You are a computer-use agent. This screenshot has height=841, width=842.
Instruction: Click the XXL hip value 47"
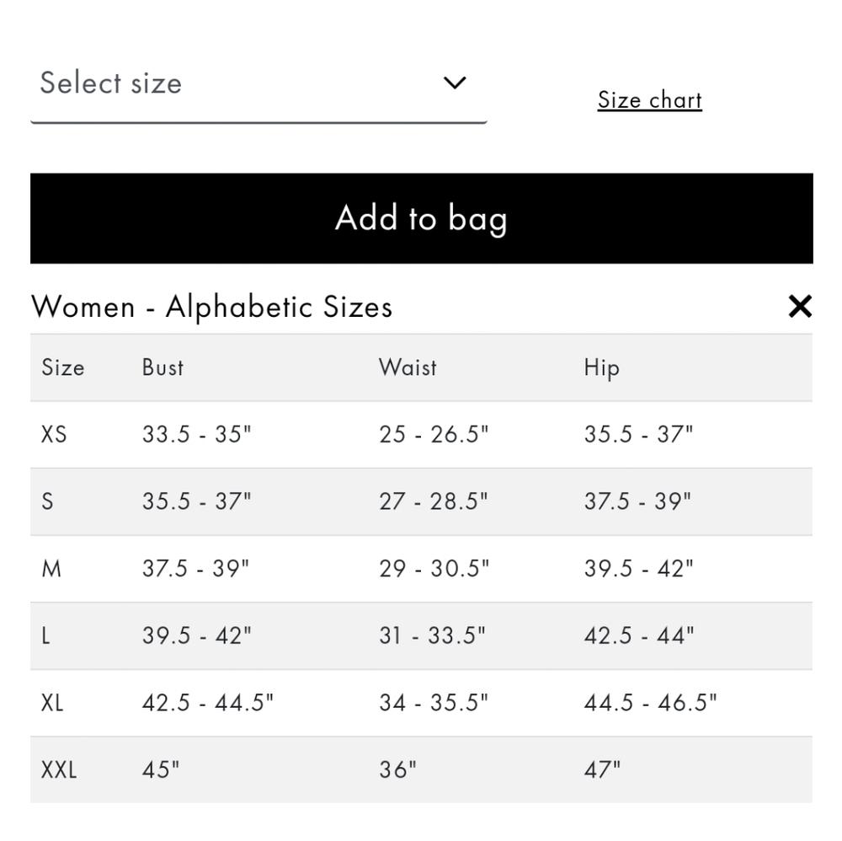pos(602,769)
